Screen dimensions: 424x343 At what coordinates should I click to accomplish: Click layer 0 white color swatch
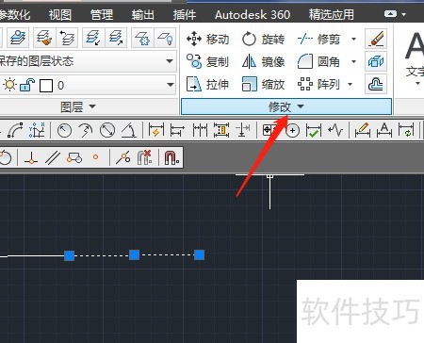[x=46, y=86]
